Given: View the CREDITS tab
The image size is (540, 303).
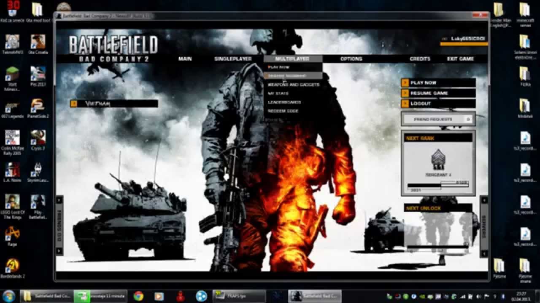Looking at the screenshot, I should 420,59.
